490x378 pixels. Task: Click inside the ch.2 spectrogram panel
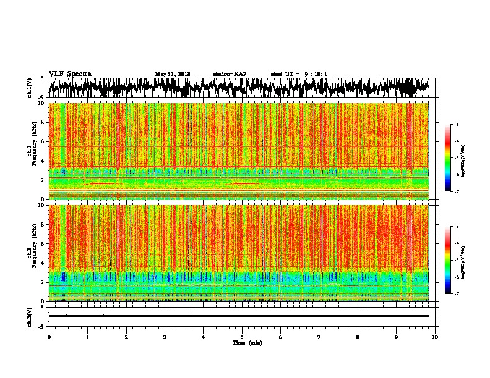point(238,253)
